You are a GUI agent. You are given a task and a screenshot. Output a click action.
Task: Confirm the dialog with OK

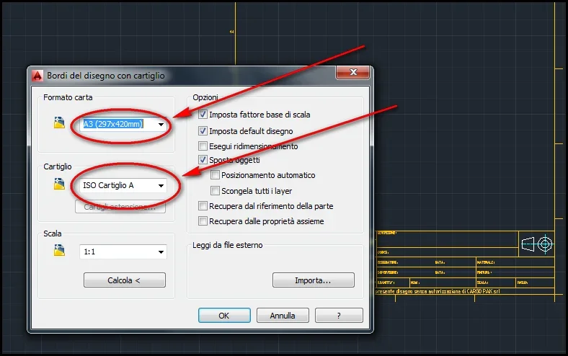point(224,316)
